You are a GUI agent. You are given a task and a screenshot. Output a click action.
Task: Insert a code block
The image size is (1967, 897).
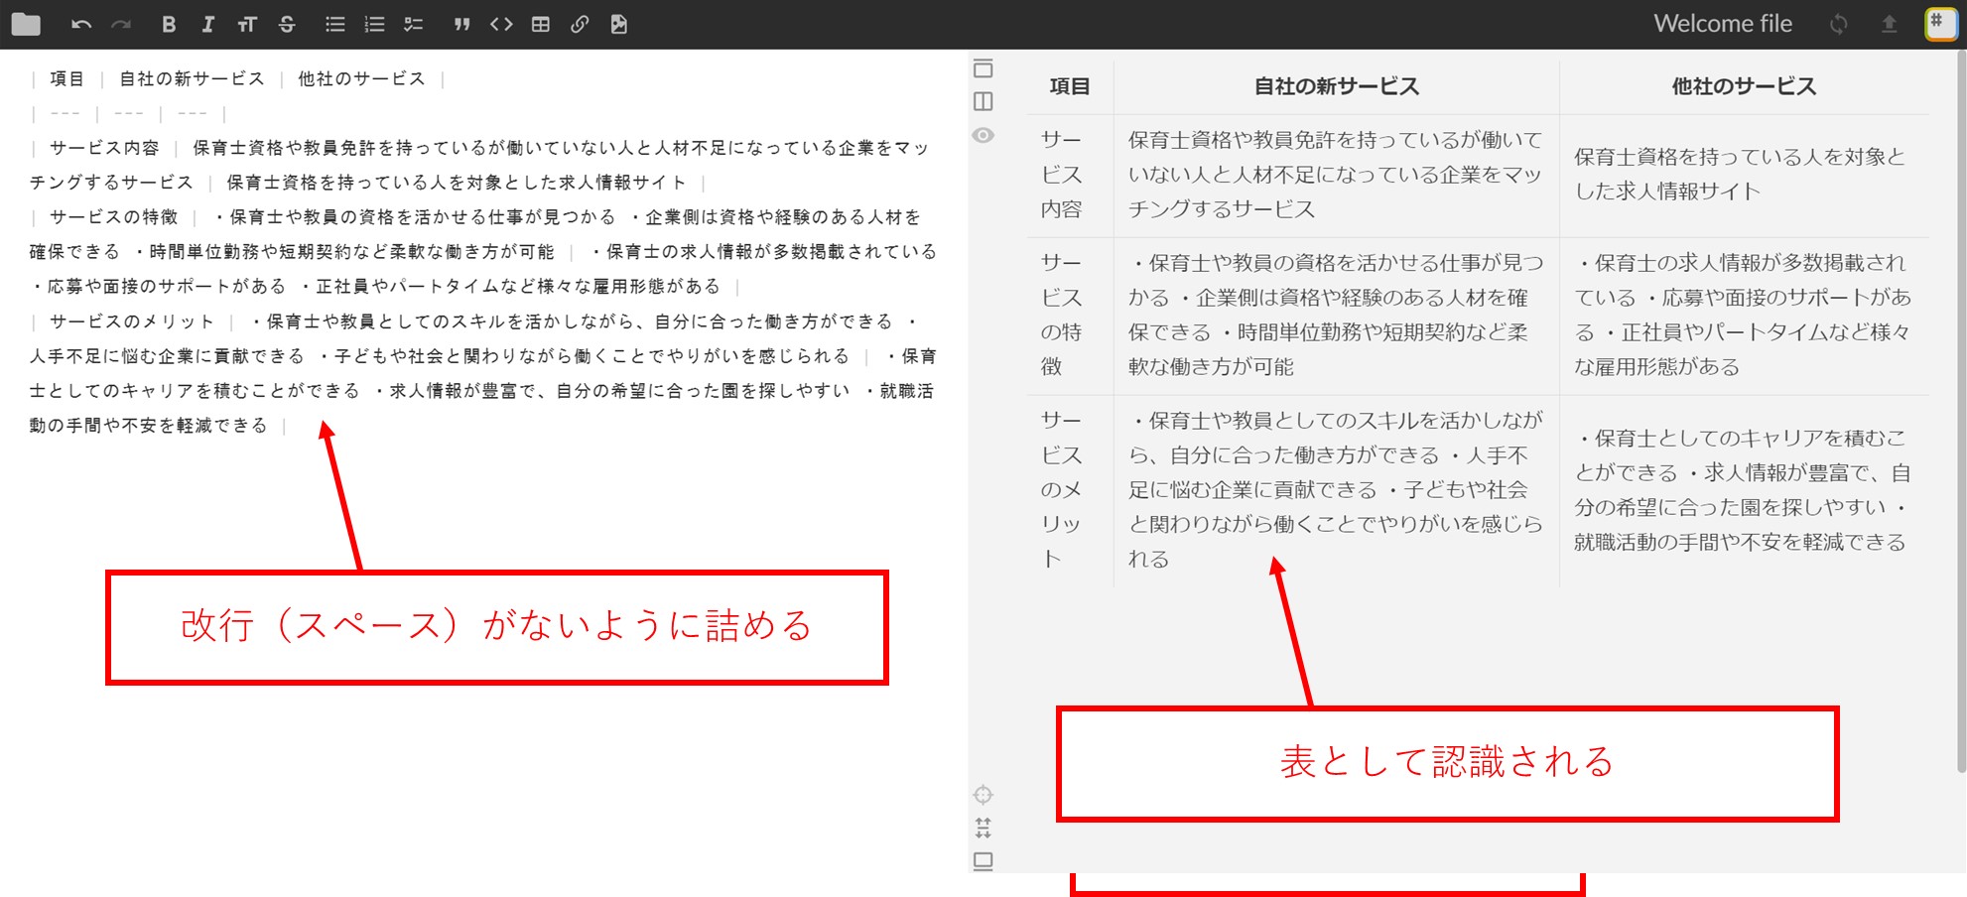501,25
